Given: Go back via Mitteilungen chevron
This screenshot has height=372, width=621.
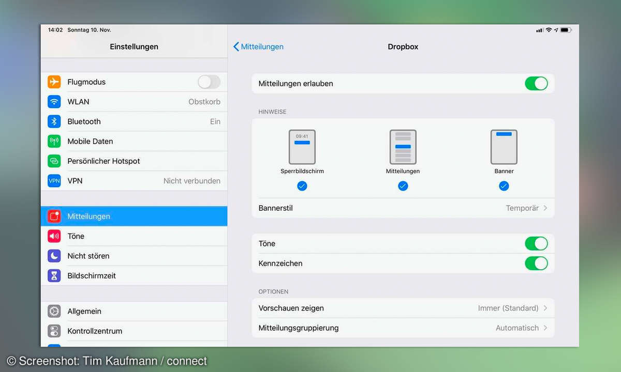Looking at the screenshot, I should click(236, 47).
